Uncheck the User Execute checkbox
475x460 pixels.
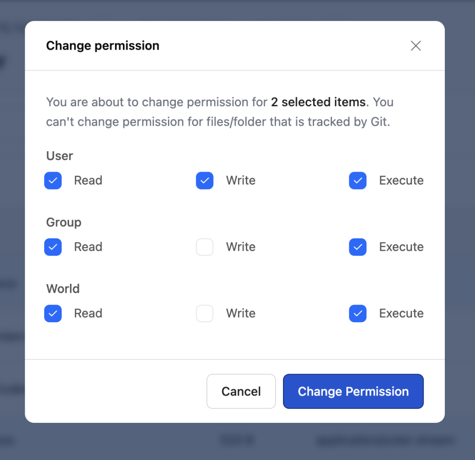(x=358, y=180)
